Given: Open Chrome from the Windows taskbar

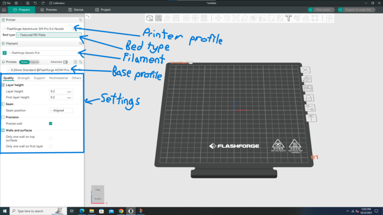Looking at the screenshot, I should 121,211.
